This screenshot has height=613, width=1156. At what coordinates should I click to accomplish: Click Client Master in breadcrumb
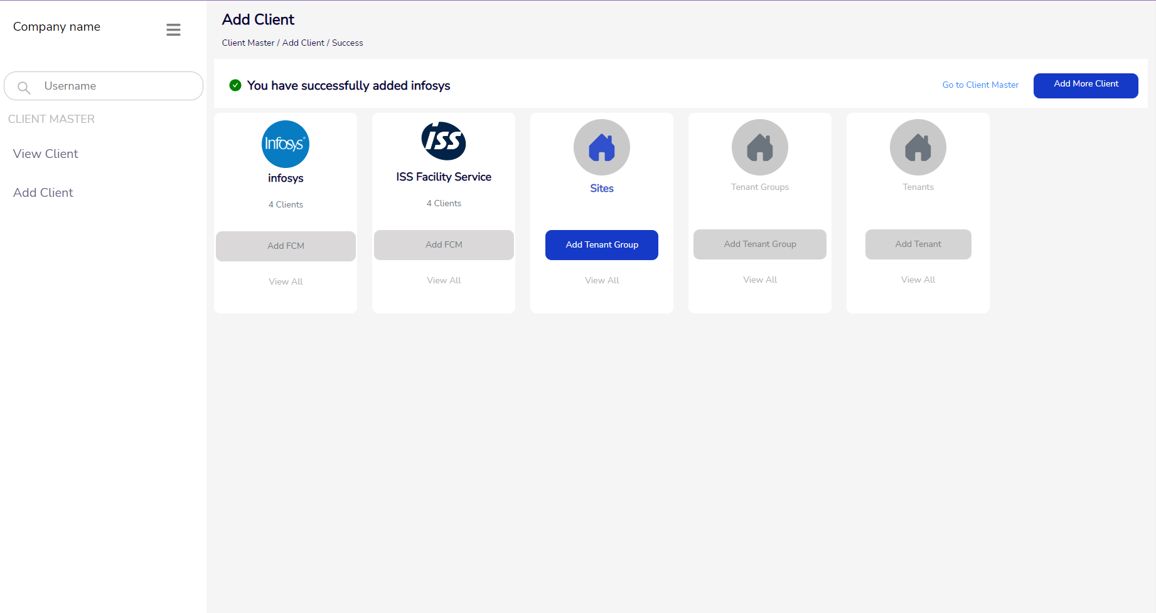(x=248, y=43)
